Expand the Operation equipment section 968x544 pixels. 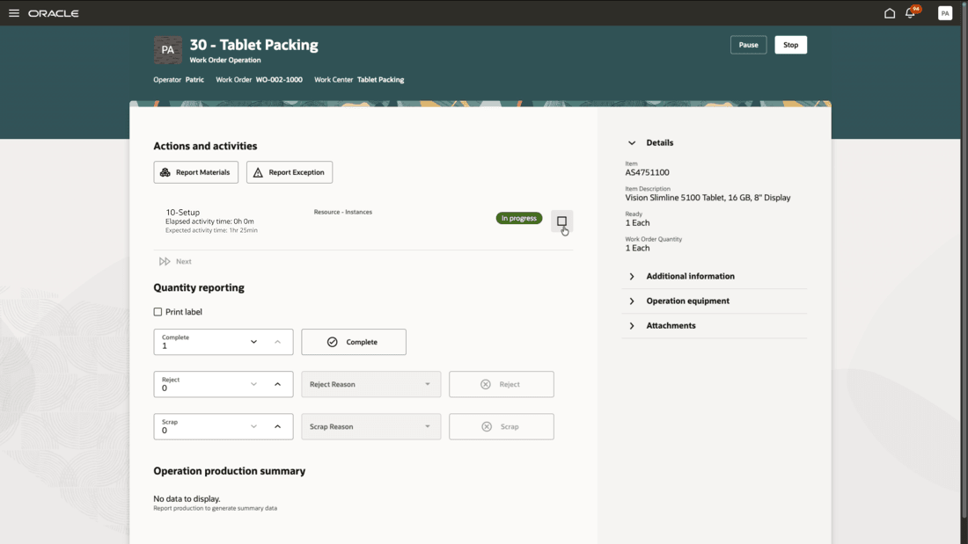click(x=632, y=301)
